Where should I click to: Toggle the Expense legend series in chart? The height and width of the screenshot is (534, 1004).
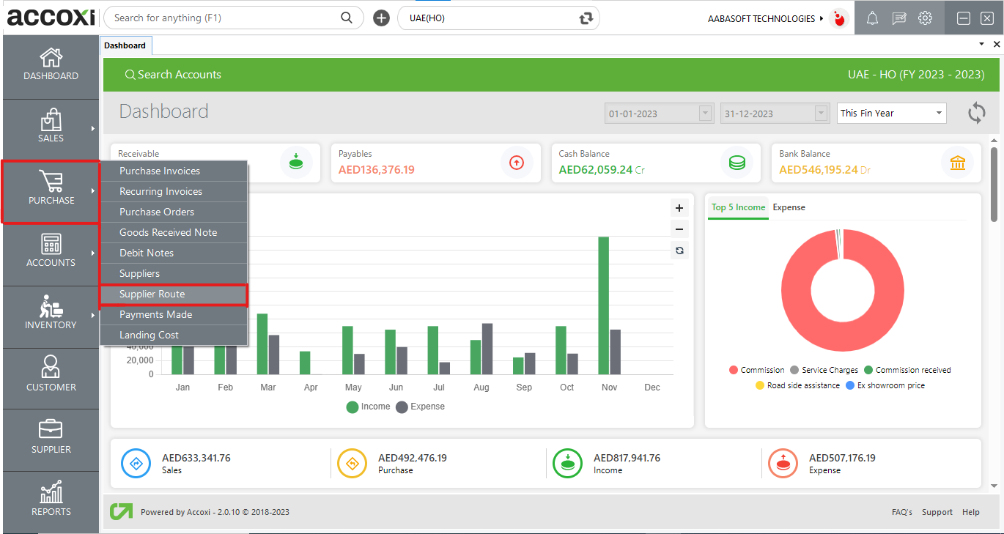420,407
